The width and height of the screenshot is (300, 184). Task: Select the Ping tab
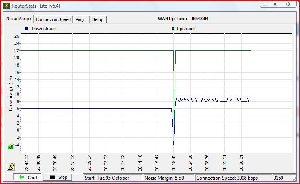coord(80,19)
